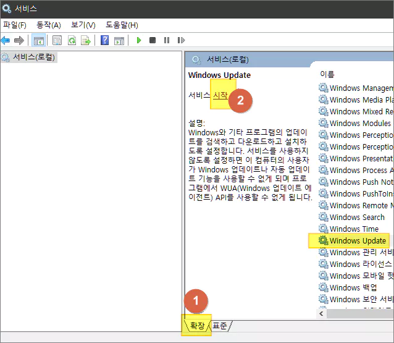Screen dimensions: 394x343
Task: Open the 보기(V) menu
Action: tap(83, 25)
